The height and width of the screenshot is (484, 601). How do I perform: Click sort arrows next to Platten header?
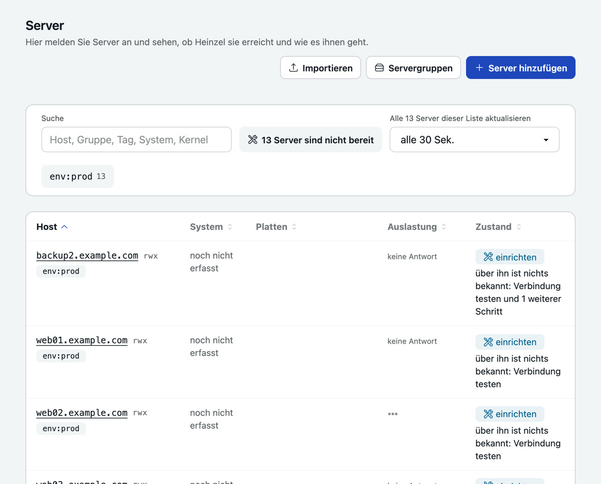[x=294, y=227]
